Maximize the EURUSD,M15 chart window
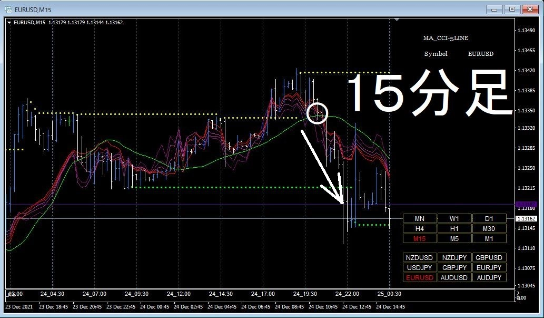The image size is (544, 318). tap(512, 9)
